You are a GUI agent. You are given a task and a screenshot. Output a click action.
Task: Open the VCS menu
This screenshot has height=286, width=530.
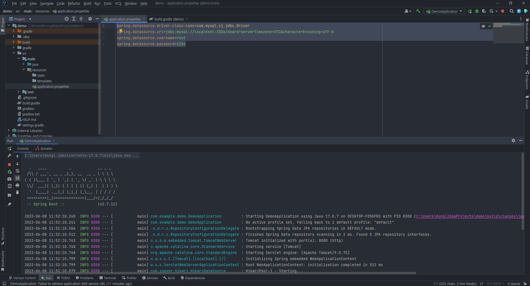coord(118,3)
